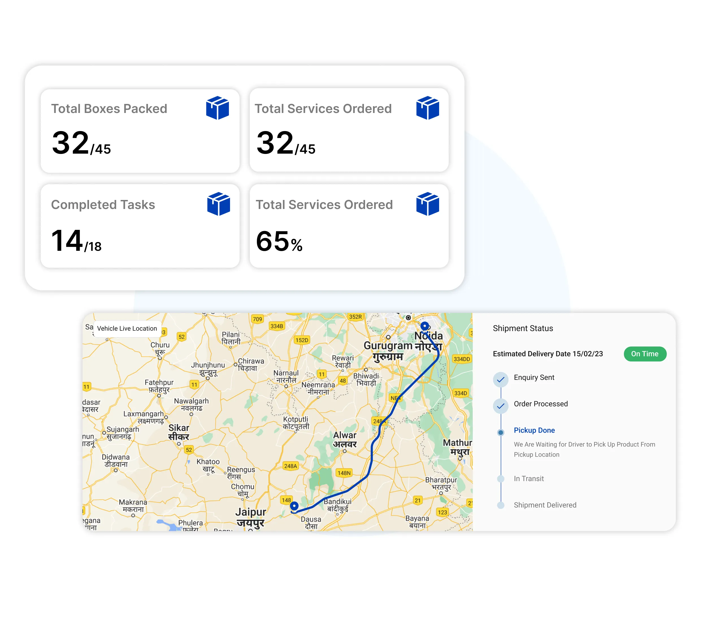Click the Enquiry Sent checkmark icon
This screenshot has width=703, height=636.
(500, 380)
